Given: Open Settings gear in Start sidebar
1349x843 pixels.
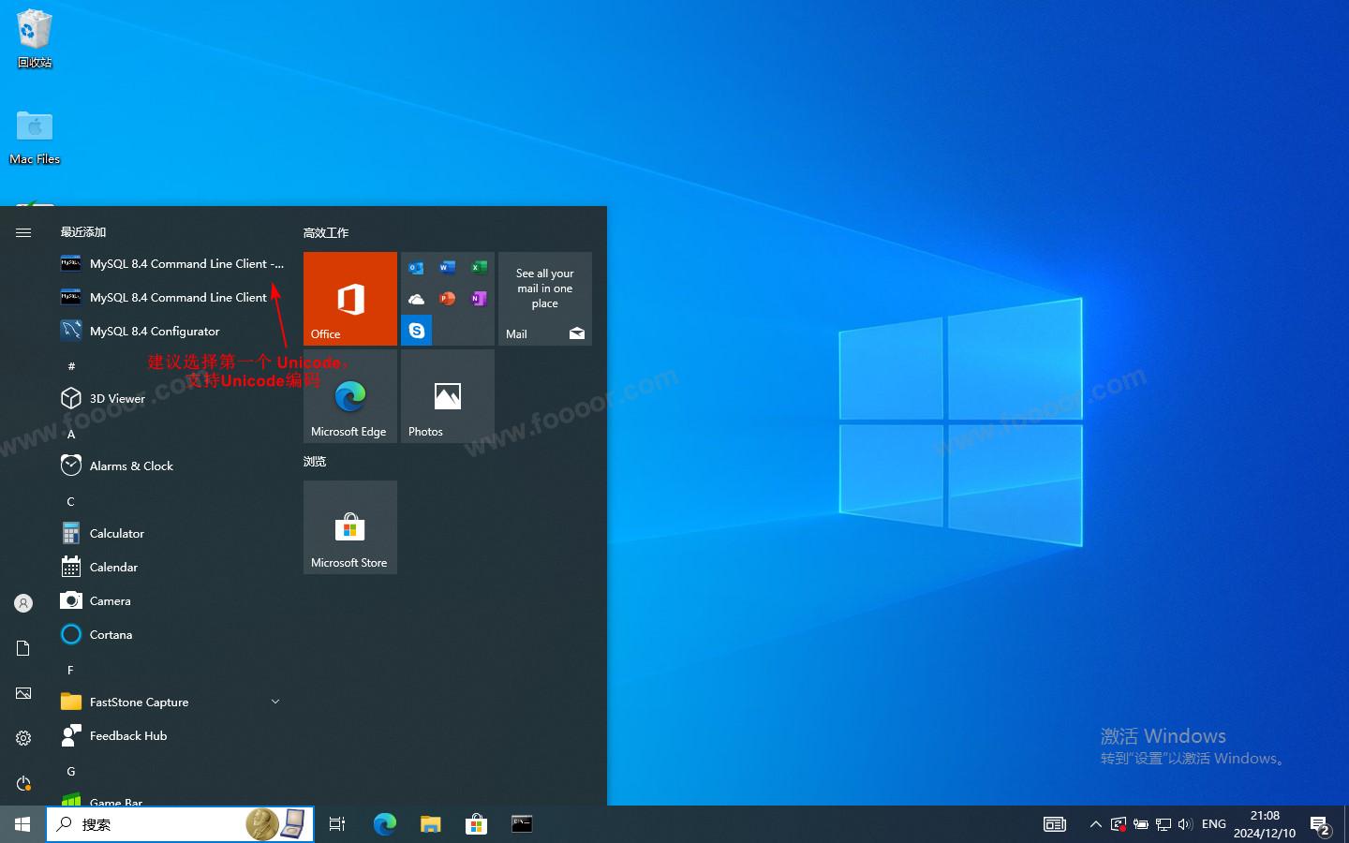Looking at the screenshot, I should click(23, 738).
